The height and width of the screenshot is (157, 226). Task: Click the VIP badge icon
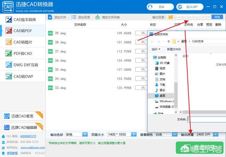click(x=180, y=7)
